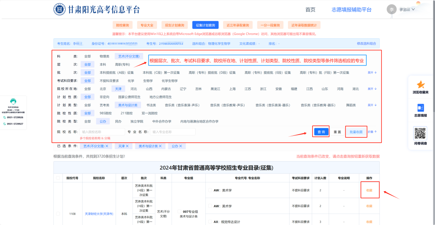Check the second AW：美术学 major checkbox
This screenshot has height=225, width=435.
click(x=210, y=206)
